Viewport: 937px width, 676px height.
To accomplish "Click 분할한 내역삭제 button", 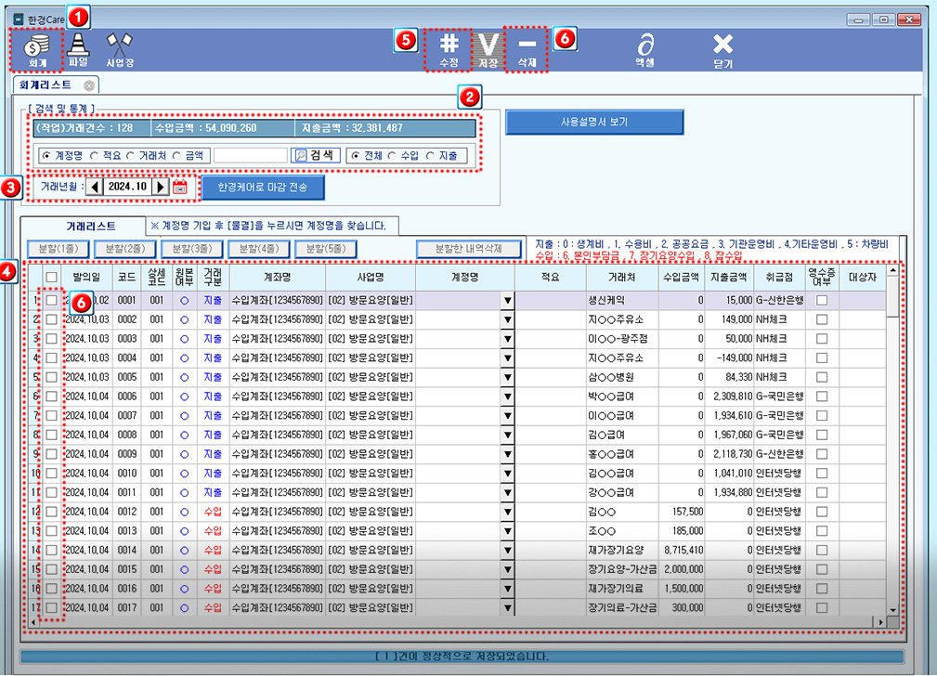I will tap(468, 249).
